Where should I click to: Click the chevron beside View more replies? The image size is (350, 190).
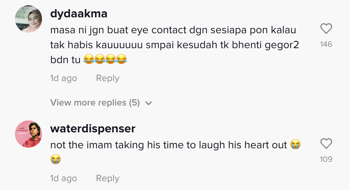tap(148, 103)
